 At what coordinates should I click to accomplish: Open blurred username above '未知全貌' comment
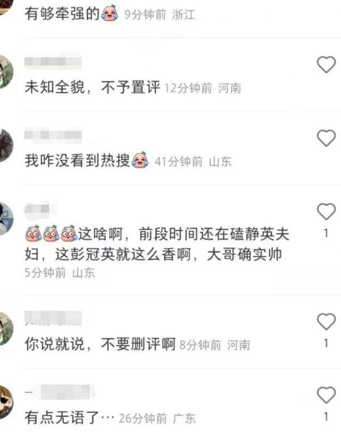click(53, 62)
